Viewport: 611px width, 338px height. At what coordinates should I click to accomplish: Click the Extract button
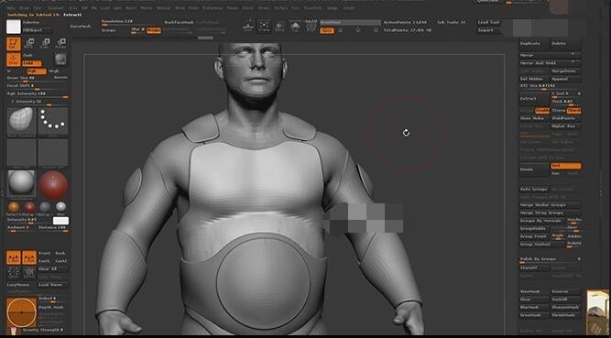tap(534, 99)
